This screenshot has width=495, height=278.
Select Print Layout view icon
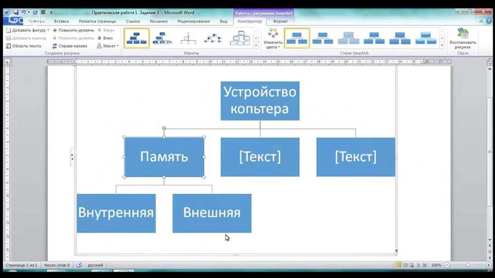pyautogui.click(x=398, y=265)
